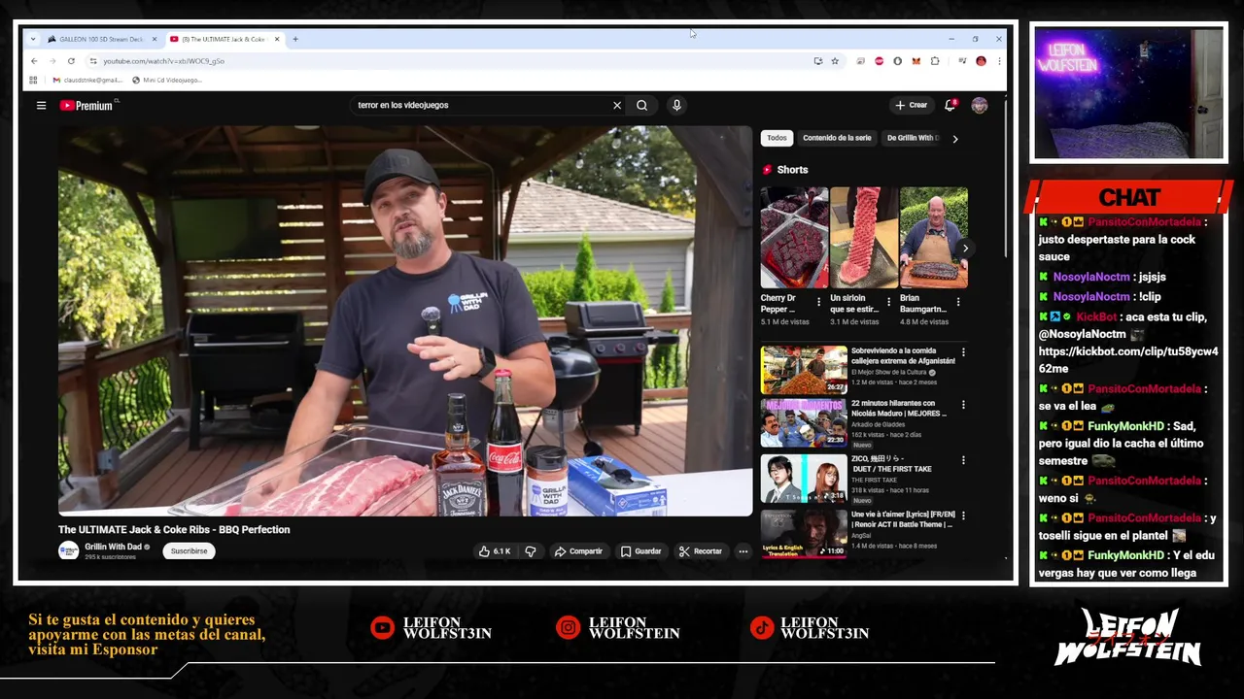
Task: Expand the browser tab search dropdown arrow
Action: 33,39
